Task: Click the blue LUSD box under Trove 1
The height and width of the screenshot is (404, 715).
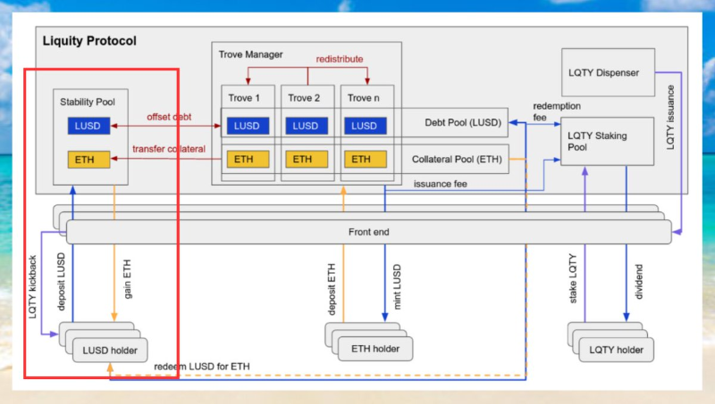Action: click(248, 126)
